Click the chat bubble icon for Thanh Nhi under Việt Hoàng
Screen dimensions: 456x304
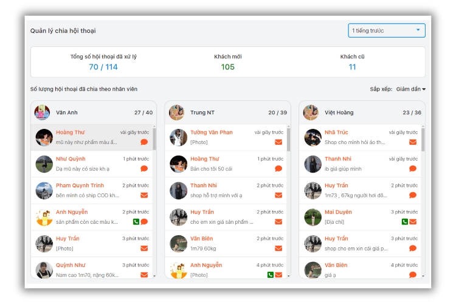[x=413, y=168]
